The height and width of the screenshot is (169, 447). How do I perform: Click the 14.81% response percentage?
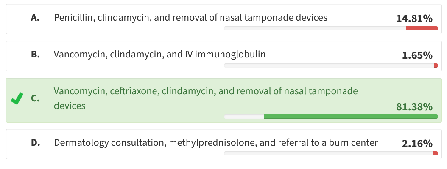[414, 19]
